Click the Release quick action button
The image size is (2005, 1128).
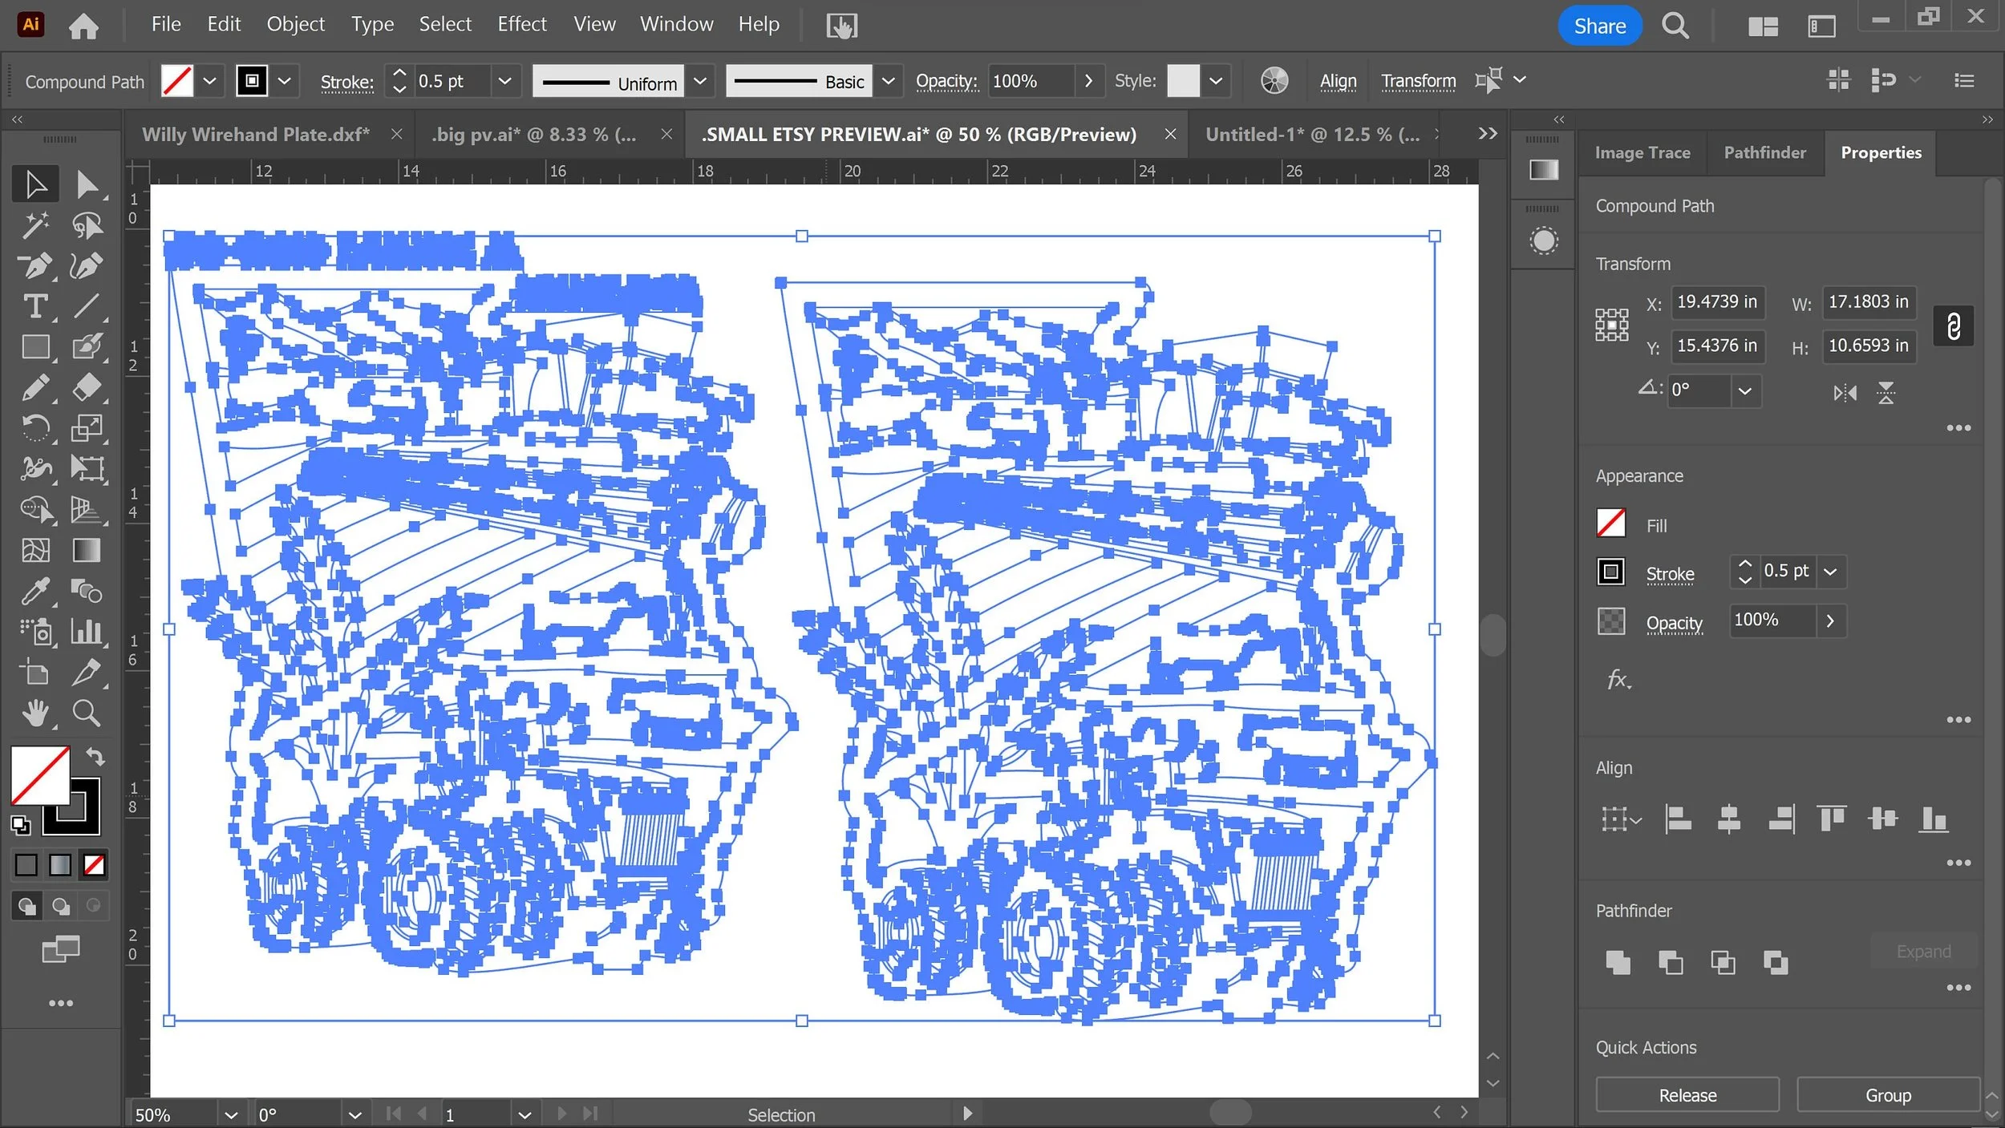click(x=1687, y=1095)
